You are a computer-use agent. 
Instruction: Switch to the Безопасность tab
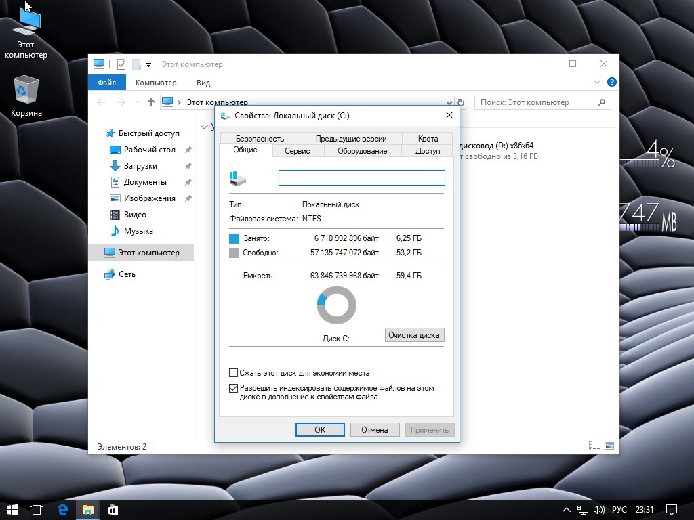(x=260, y=138)
